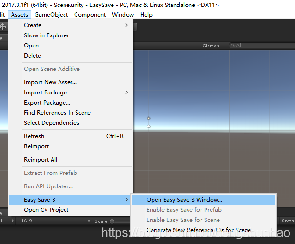Open the Help menu
This screenshot has height=244, width=295.
point(146,15)
